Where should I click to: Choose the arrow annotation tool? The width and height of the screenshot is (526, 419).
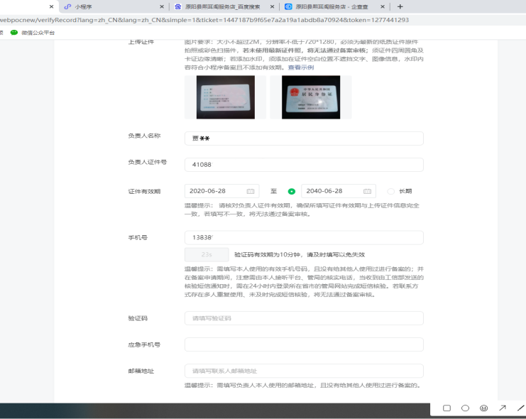[x=503, y=408]
